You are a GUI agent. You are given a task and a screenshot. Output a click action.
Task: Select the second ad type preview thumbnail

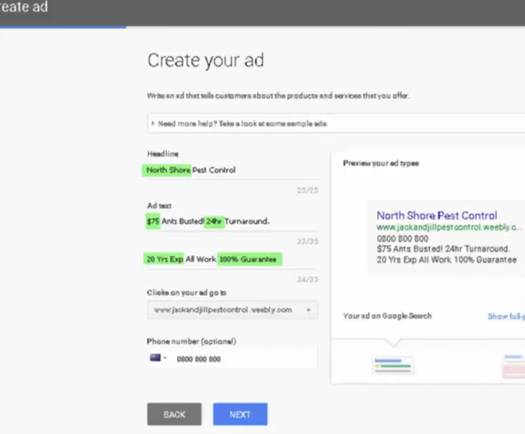point(514,366)
